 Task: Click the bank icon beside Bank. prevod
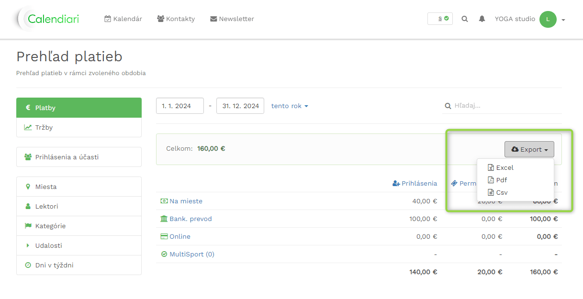pos(164,219)
